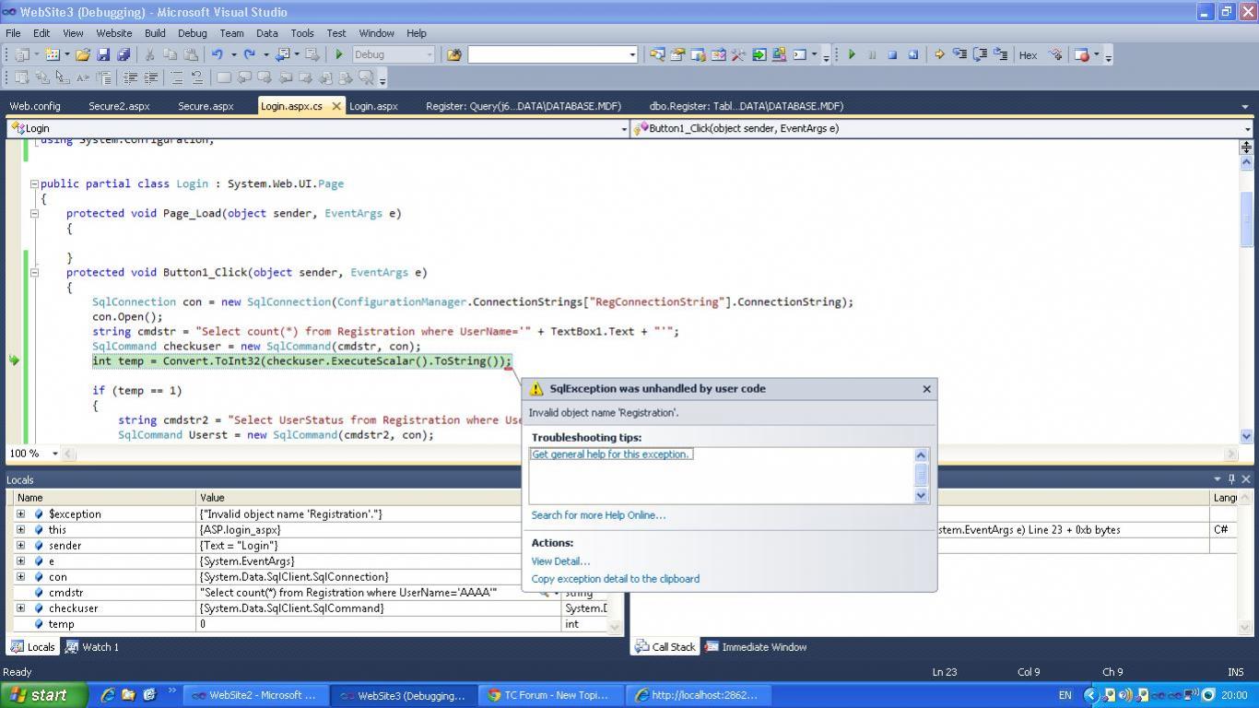Viewport: 1259px width, 708px height.
Task: Click the Redo arrow icon
Action: click(x=249, y=54)
